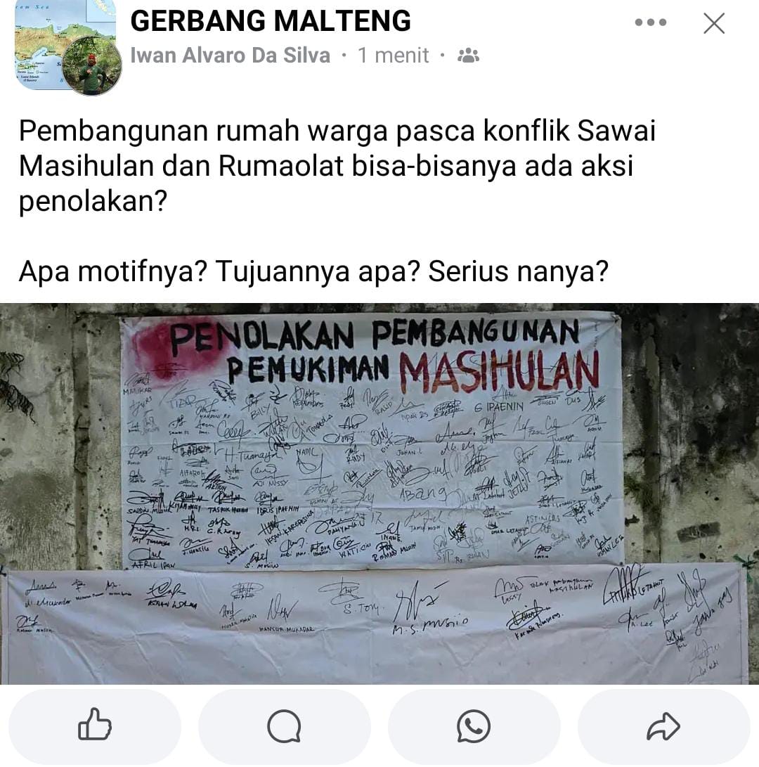
Task: Tap the post text about Sawai Masihulan
Action: tap(337, 166)
